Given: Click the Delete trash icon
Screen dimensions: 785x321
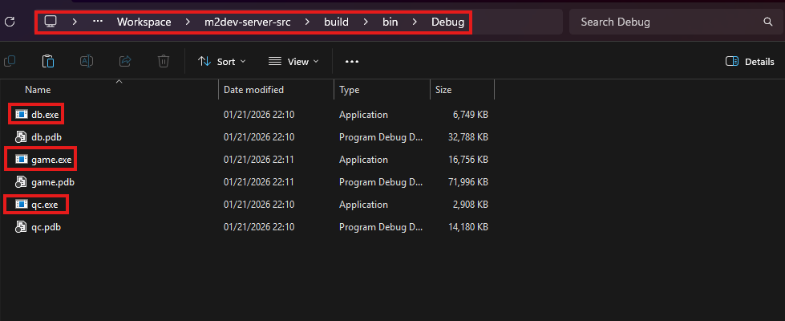Looking at the screenshot, I should coord(164,61).
